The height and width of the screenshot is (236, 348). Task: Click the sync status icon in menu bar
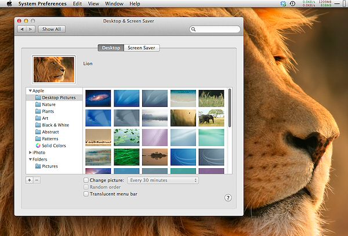[283, 3]
